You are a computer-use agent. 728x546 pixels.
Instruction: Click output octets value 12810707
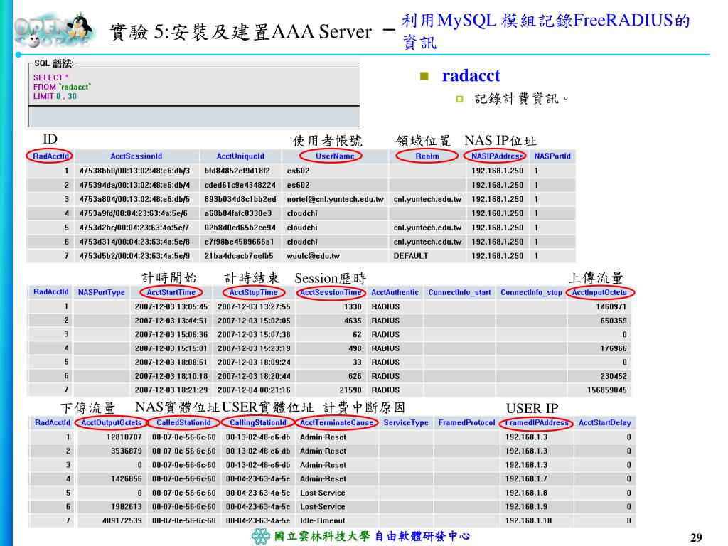click(124, 437)
